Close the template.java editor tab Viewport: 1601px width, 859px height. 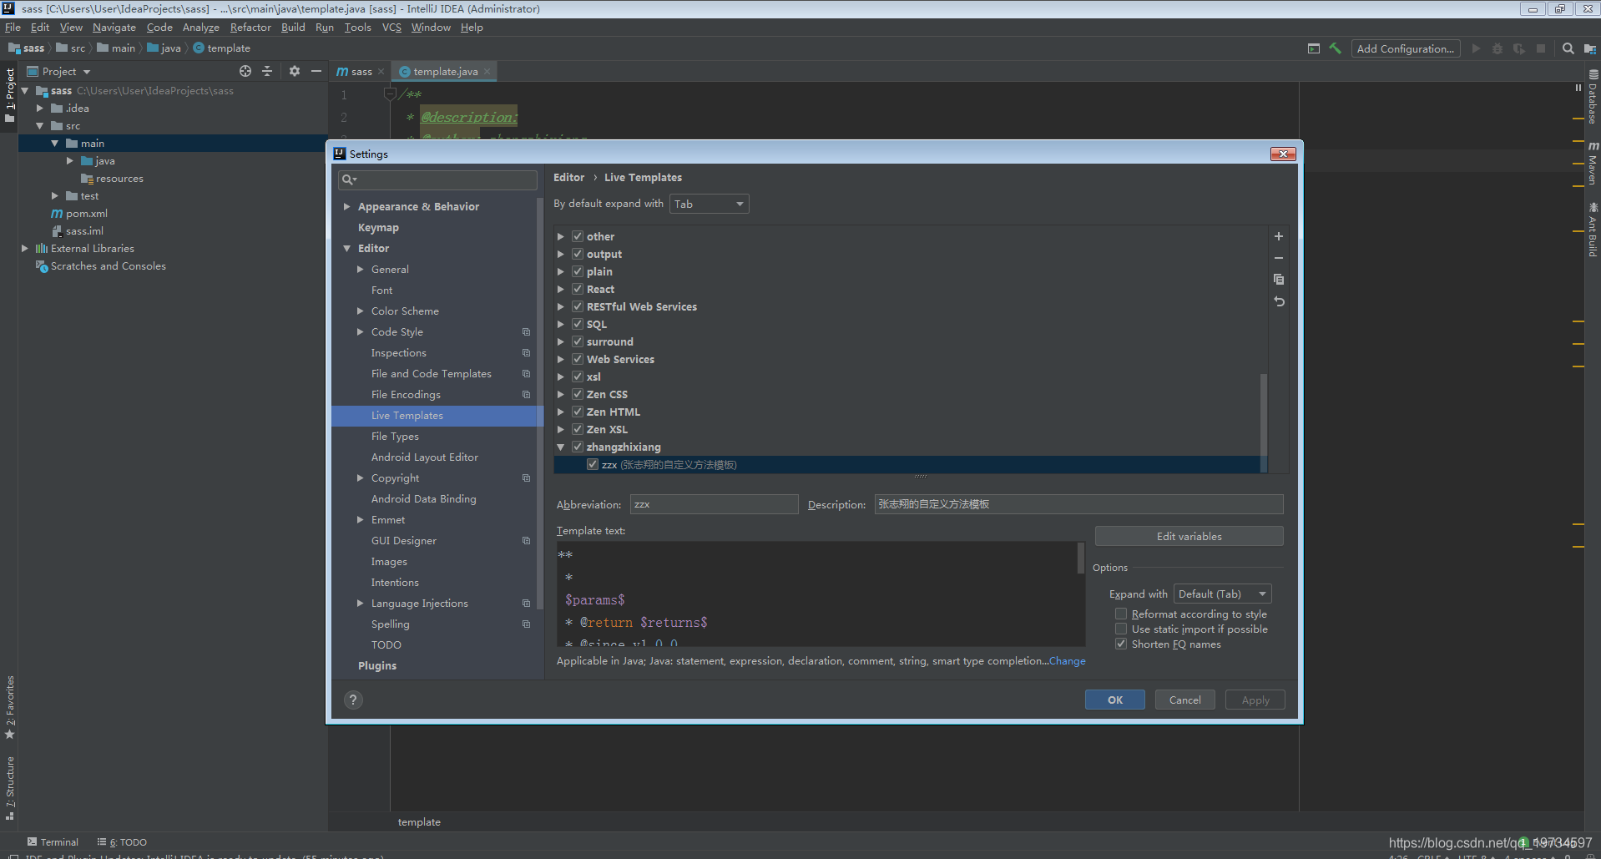[x=487, y=72]
